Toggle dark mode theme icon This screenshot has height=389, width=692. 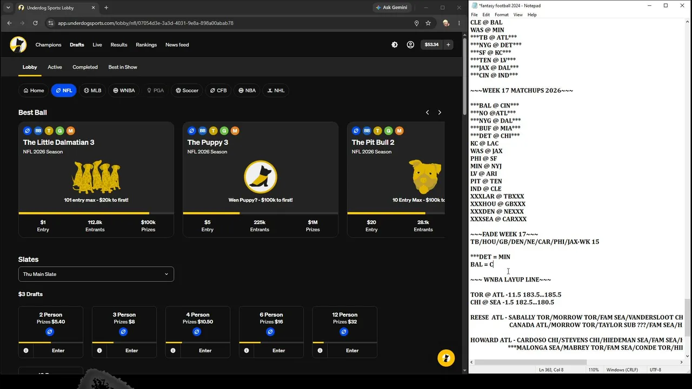[395, 45]
